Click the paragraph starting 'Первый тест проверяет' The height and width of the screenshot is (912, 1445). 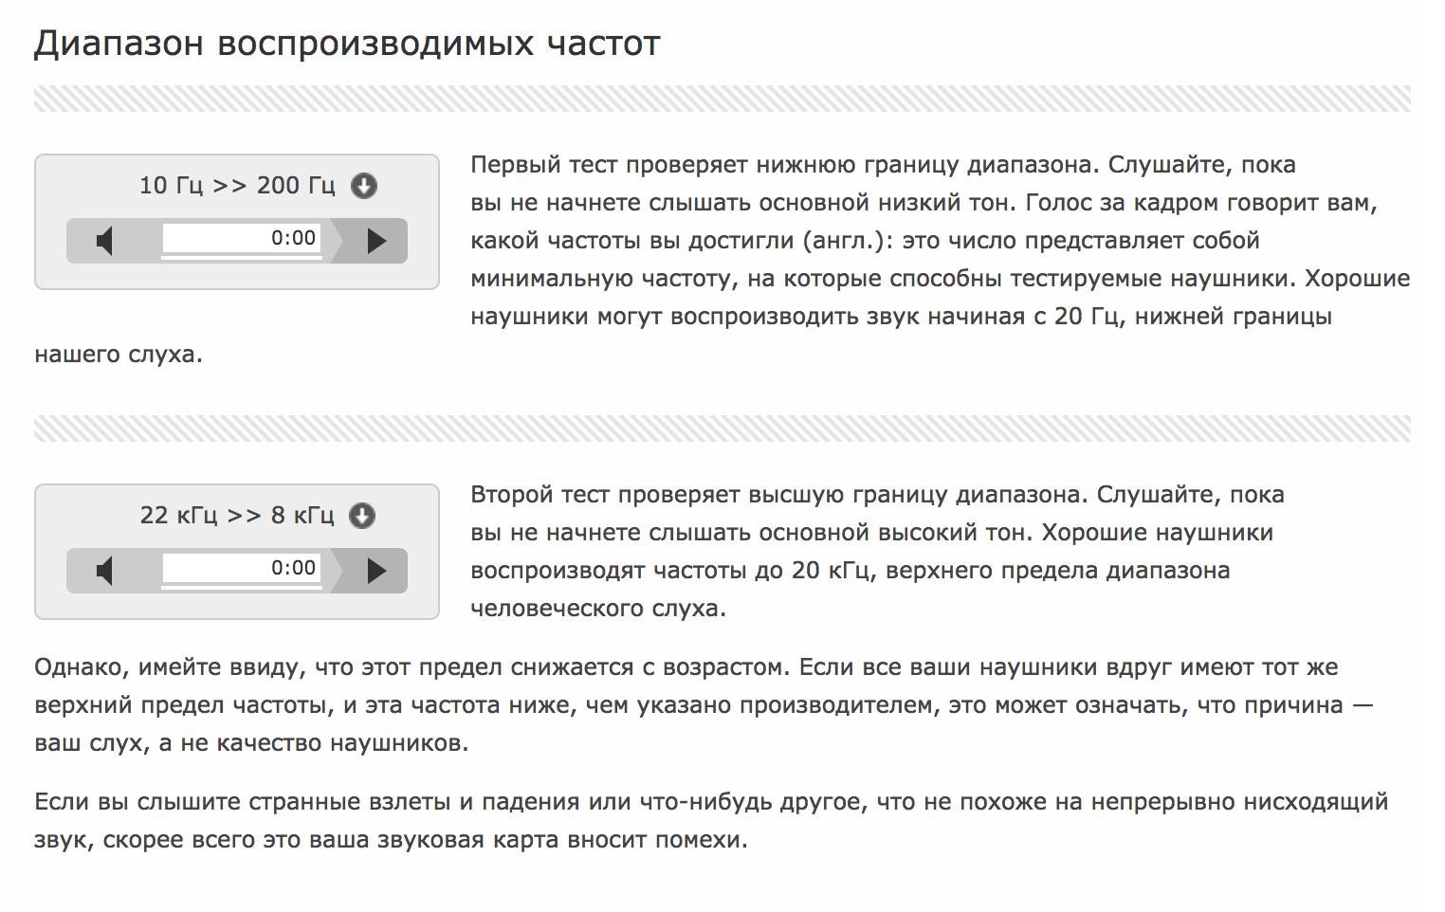click(722, 260)
